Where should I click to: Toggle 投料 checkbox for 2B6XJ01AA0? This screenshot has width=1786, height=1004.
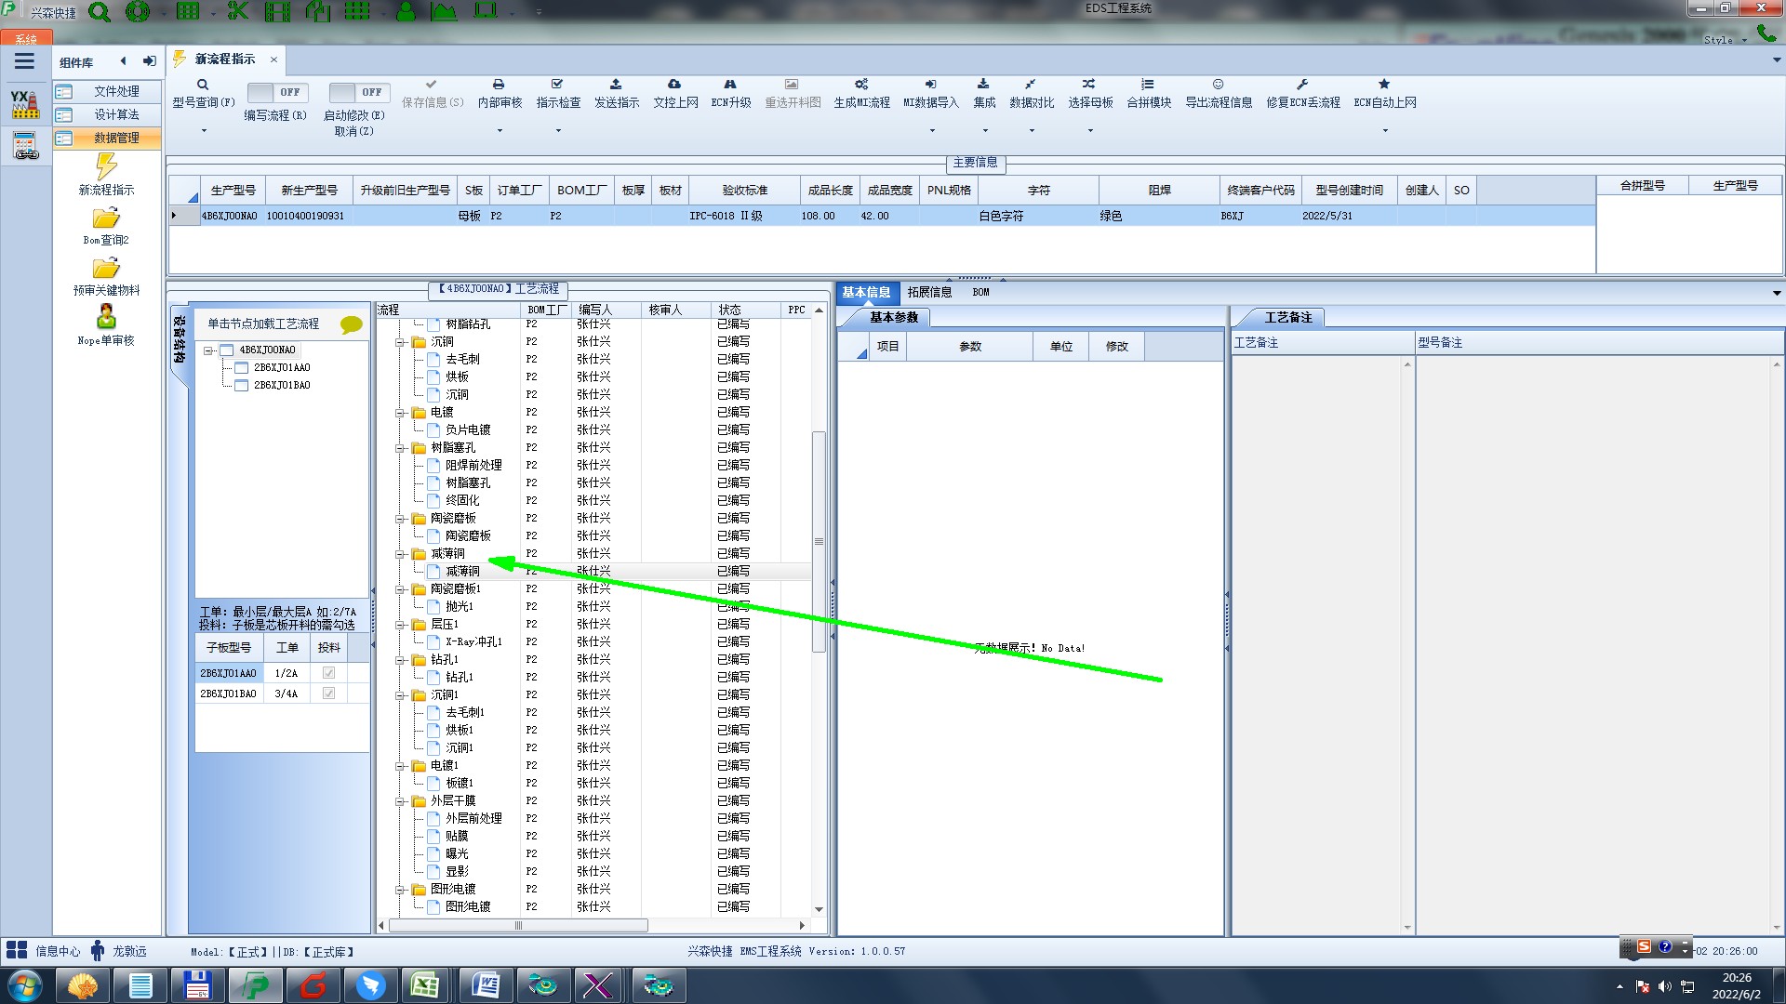(328, 673)
